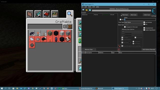Click the Undo Scan button

pyautogui.click(x=147, y=15)
